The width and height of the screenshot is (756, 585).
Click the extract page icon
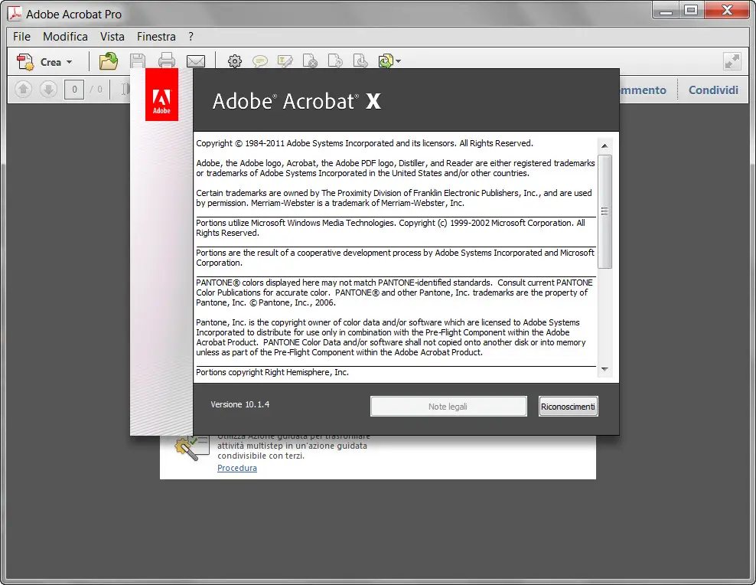(360, 61)
